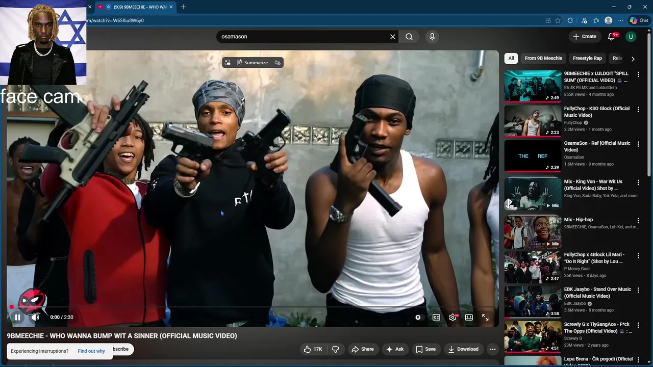Click the Summarize button over the video
Image resolution: width=653 pixels, height=367 pixels.
point(252,63)
